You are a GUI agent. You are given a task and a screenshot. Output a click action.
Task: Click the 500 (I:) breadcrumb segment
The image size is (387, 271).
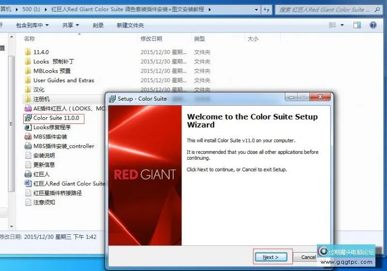(31, 9)
